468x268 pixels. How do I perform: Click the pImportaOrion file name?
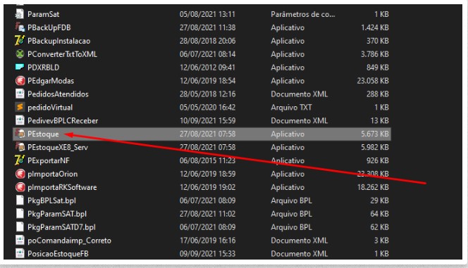52,174
